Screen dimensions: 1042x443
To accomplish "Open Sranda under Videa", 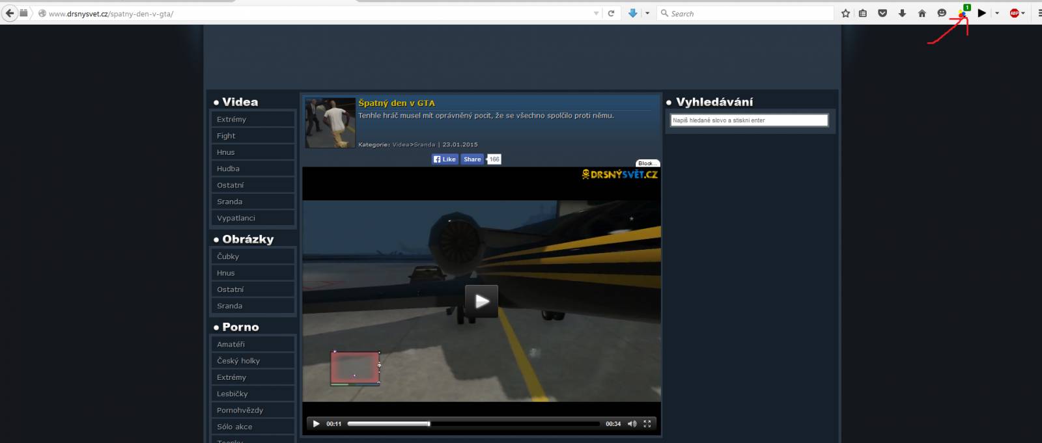I will pyautogui.click(x=253, y=202).
